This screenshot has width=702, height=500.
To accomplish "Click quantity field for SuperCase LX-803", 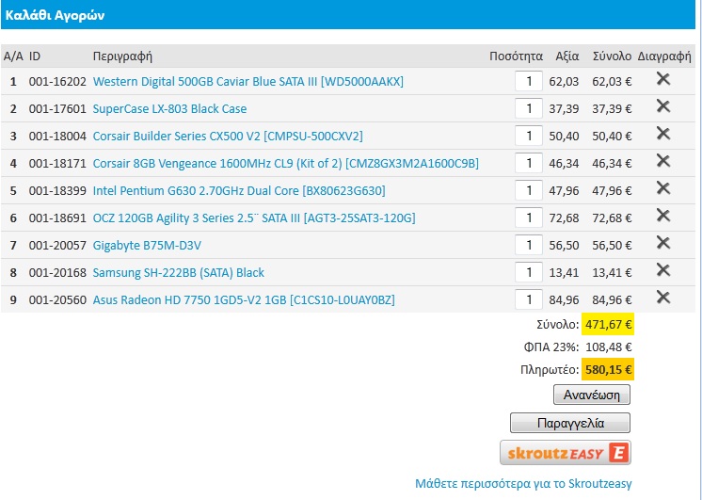I will click(x=529, y=108).
